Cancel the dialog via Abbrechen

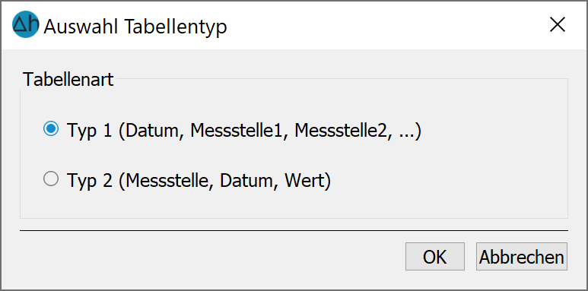point(522,257)
